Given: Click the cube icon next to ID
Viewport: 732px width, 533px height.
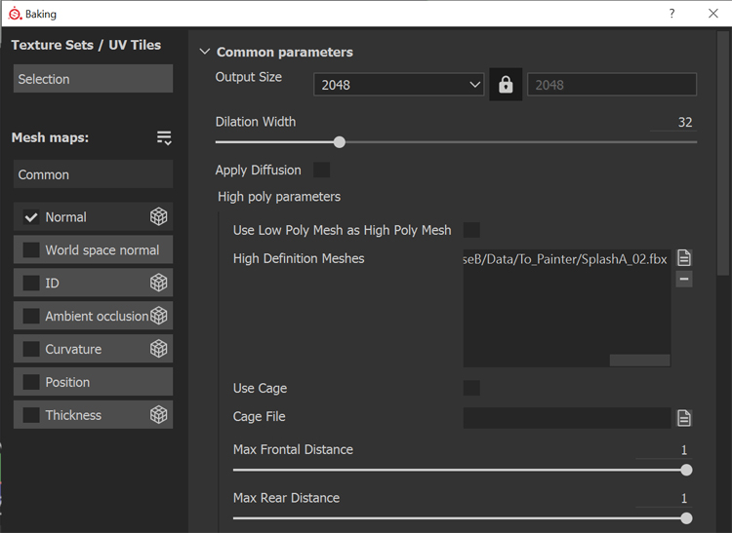Looking at the screenshot, I should [x=158, y=283].
